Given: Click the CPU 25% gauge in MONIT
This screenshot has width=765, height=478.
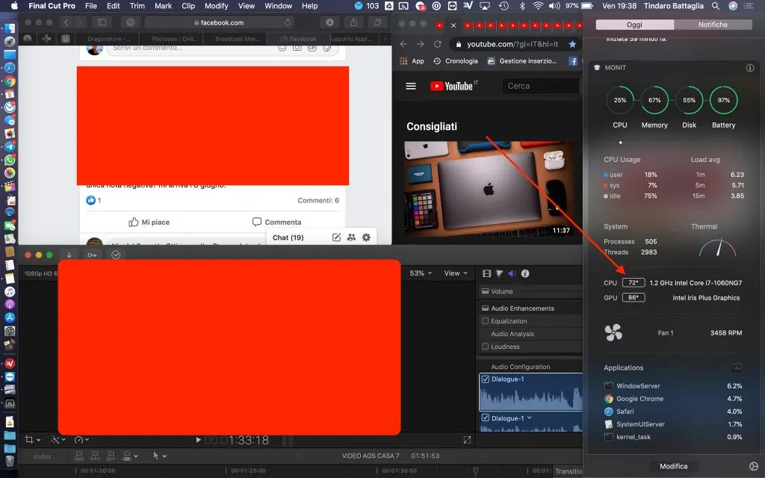Looking at the screenshot, I should tap(619, 100).
